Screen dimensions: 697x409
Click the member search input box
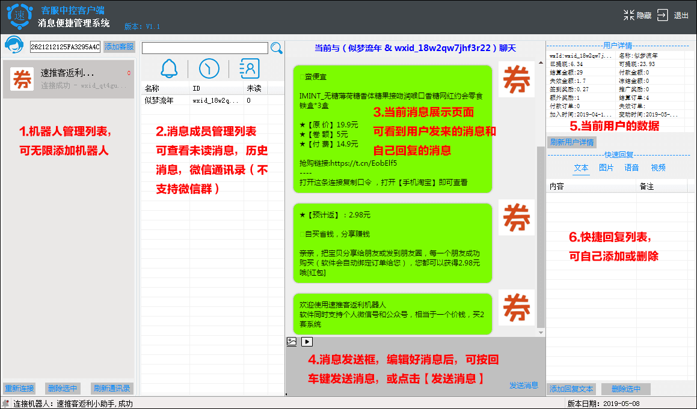click(x=204, y=47)
